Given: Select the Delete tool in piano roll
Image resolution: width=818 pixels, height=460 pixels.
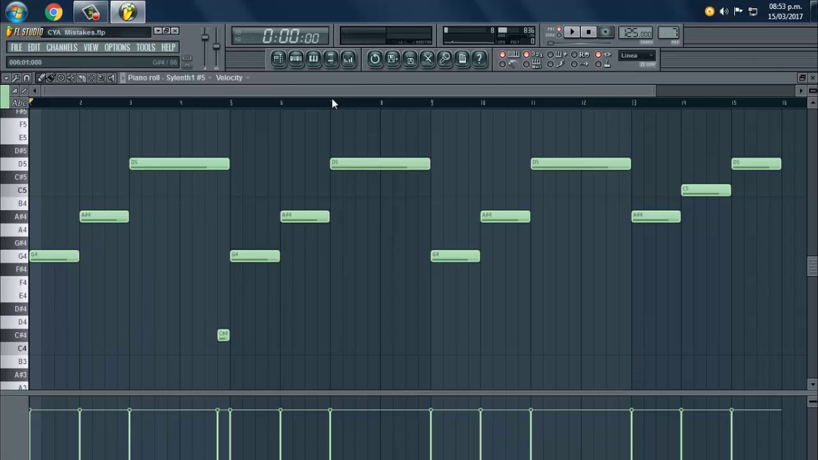Looking at the screenshot, I should pos(61,78).
